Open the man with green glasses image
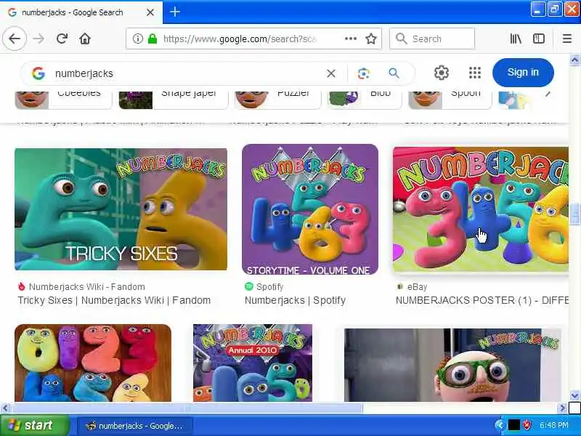This screenshot has height=436, width=581. [x=452, y=365]
